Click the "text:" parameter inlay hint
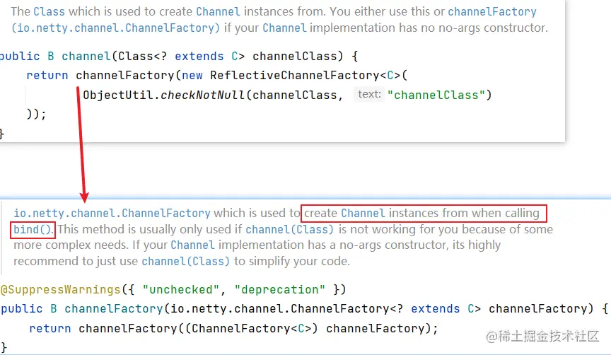The width and height of the screenshot is (611, 355). click(369, 94)
